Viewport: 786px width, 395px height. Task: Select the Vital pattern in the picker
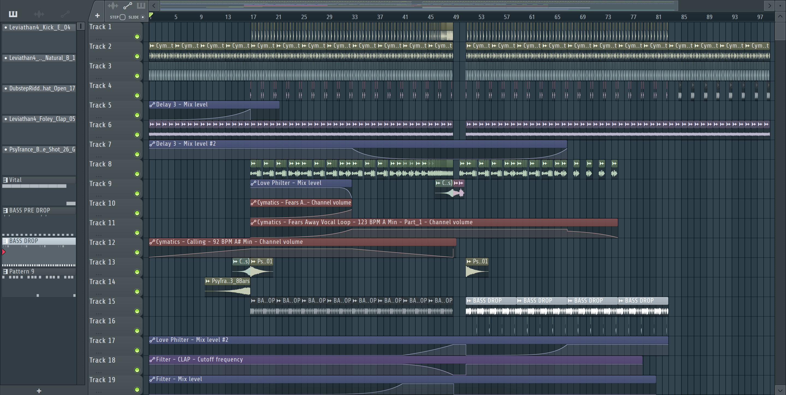coord(39,180)
